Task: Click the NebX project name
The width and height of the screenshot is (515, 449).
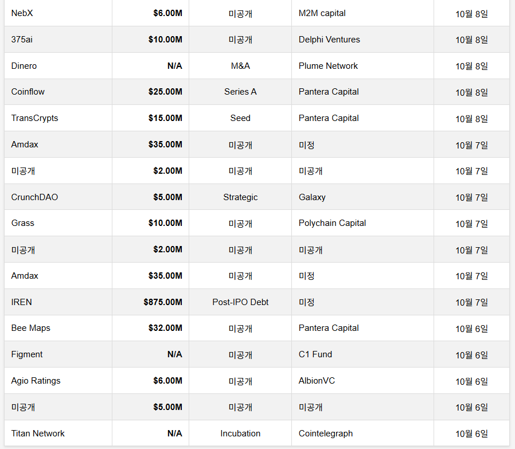Action: pos(22,13)
